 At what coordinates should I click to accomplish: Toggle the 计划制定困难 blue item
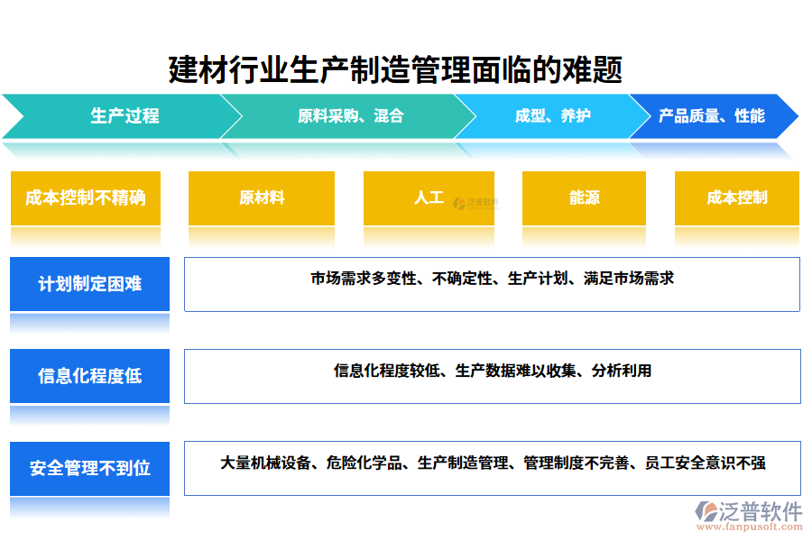(x=88, y=284)
